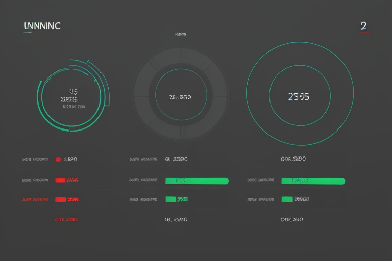Screen dimensions: 392x261
Task: Click the long green progress bar in middle column
Action: [x=197, y=180]
